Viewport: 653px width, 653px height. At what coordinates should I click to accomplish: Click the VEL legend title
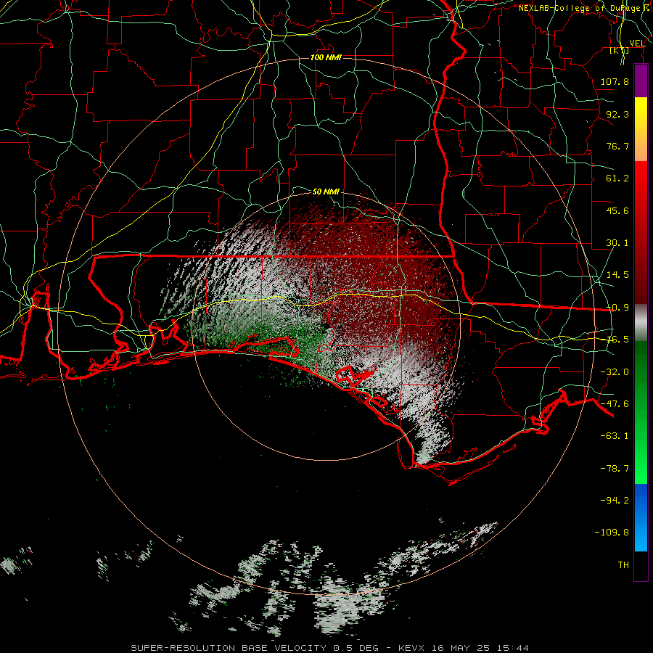(x=637, y=44)
